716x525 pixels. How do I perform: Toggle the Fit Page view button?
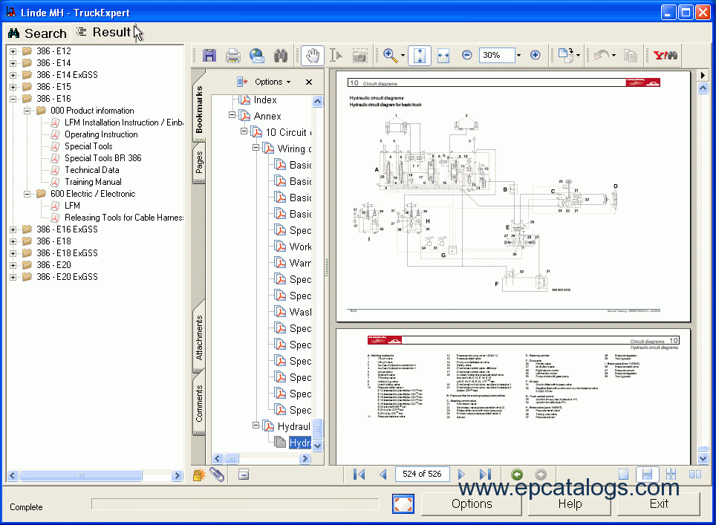[420, 56]
